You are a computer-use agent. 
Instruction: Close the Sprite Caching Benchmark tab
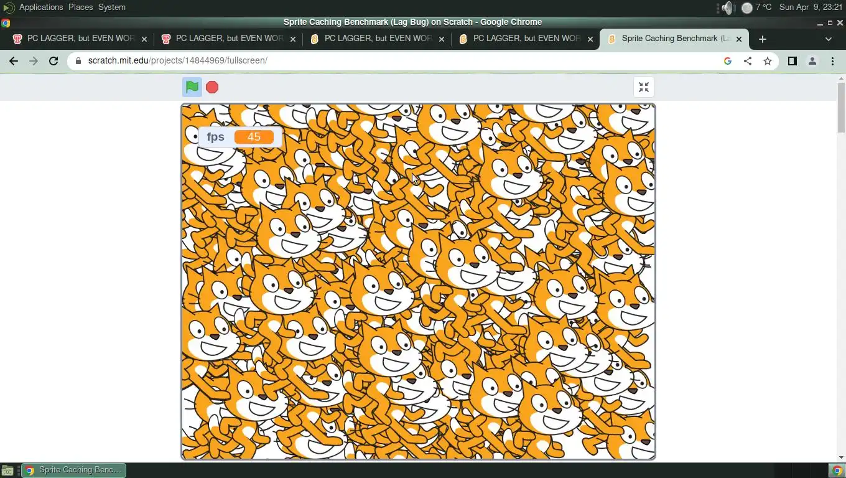pos(739,39)
